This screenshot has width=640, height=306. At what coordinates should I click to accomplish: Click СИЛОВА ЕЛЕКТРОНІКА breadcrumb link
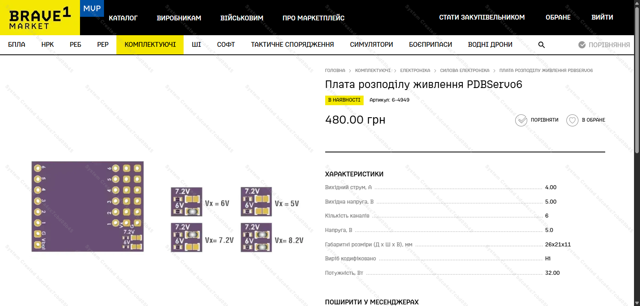click(465, 70)
